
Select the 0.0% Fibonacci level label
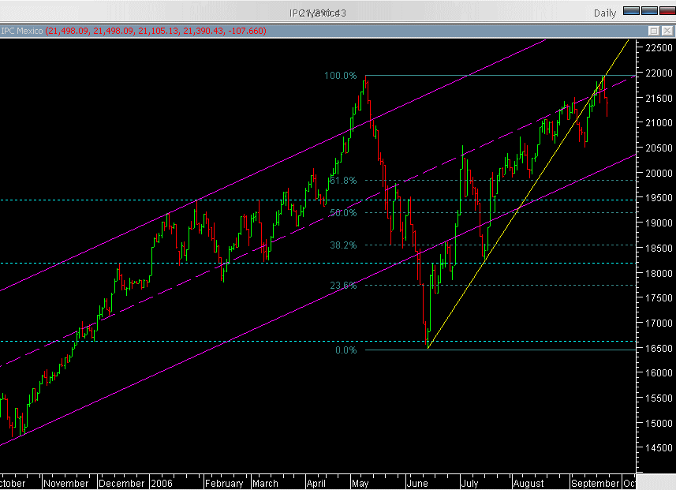[x=345, y=350]
